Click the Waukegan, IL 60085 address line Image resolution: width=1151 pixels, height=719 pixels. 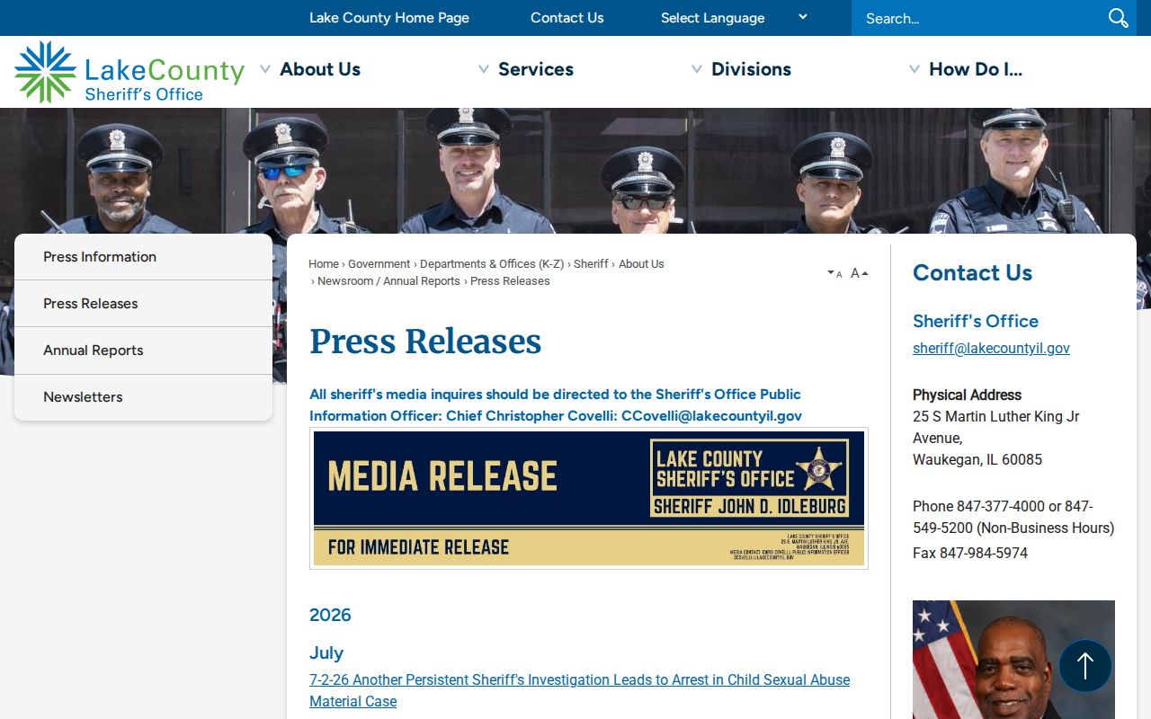click(977, 460)
